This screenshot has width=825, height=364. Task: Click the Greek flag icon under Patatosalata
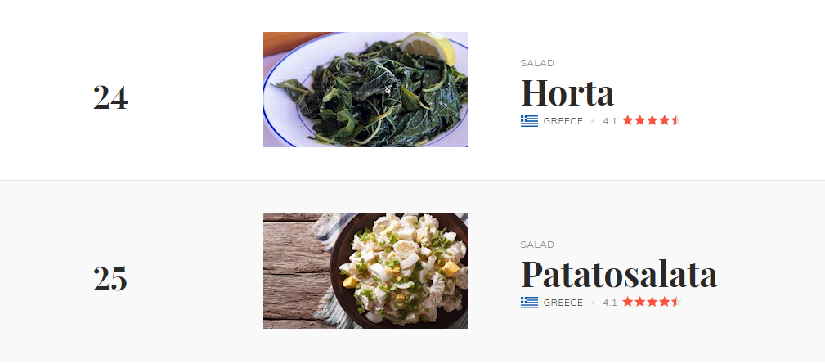[529, 303]
